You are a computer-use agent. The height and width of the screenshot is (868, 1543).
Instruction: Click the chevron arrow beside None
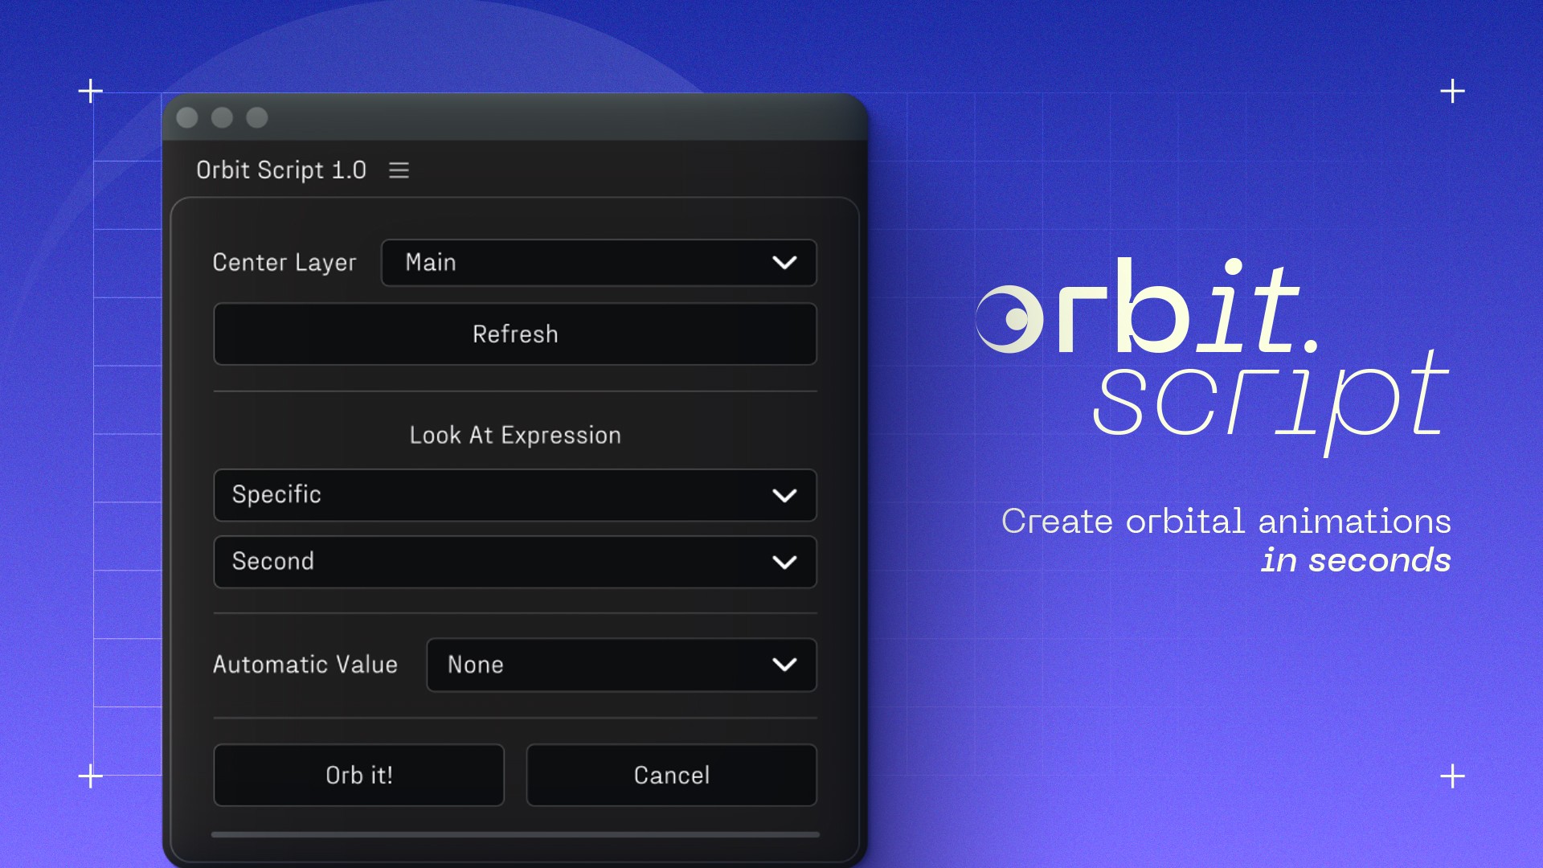coord(784,665)
